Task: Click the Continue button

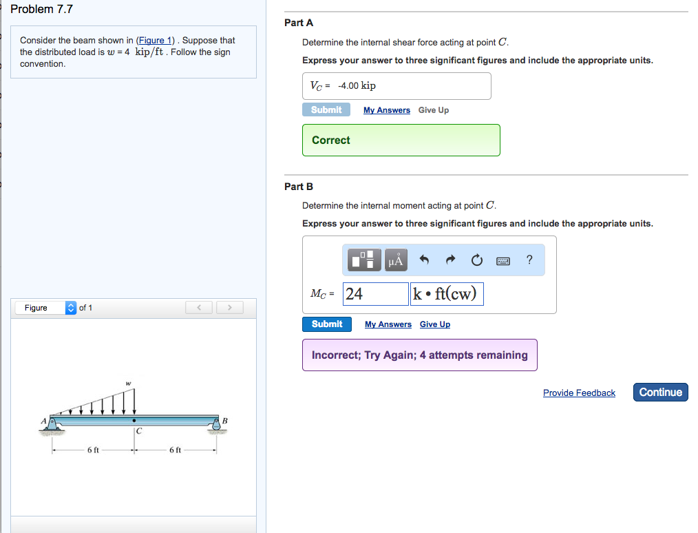Action: click(661, 393)
